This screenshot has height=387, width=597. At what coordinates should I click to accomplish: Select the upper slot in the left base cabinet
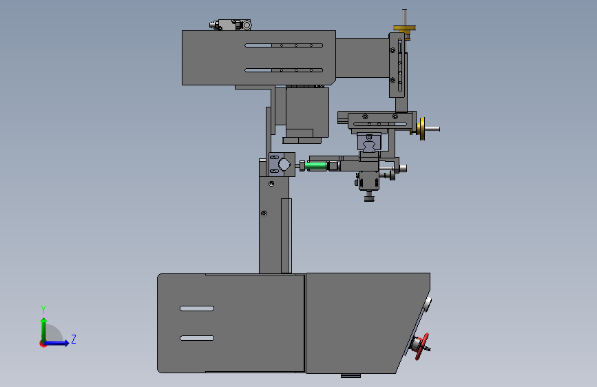(197, 308)
